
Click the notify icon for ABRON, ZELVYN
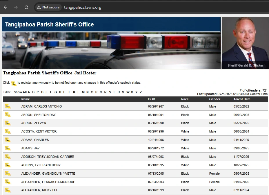tap(8, 123)
